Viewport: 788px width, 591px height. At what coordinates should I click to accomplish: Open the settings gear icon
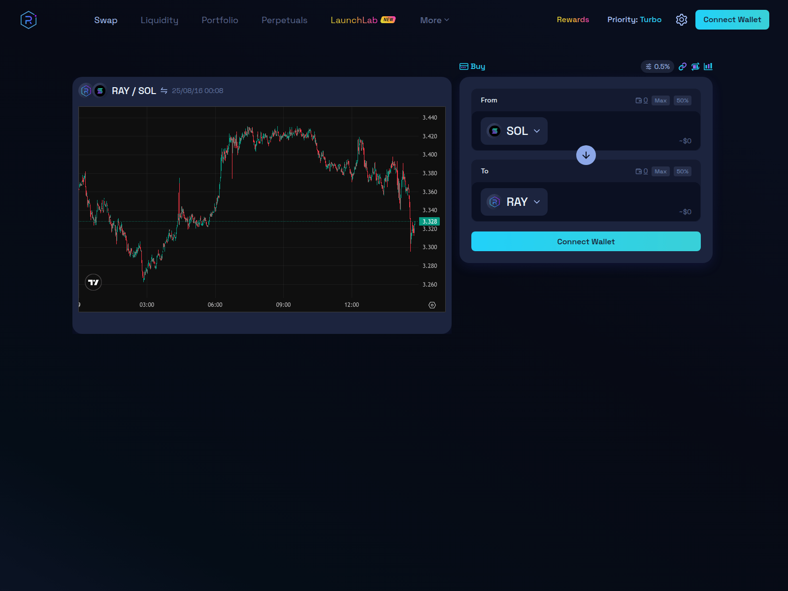[x=682, y=20]
